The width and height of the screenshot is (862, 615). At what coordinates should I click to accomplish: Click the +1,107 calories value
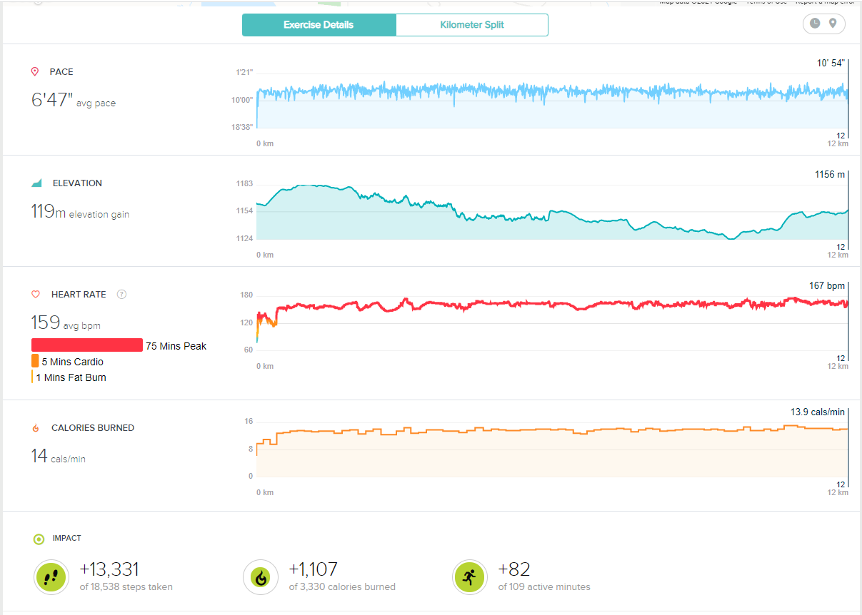pos(313,569)
